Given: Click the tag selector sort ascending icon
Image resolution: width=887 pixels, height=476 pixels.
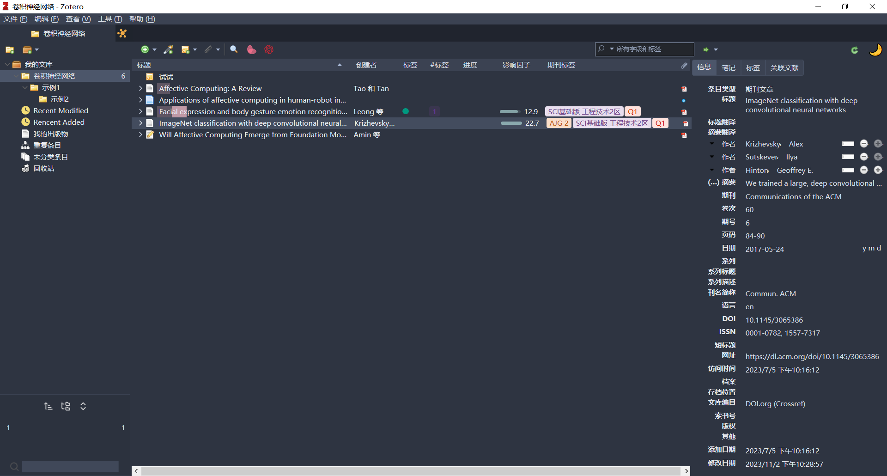Looking at the screenshot, I should coord(48,406).
